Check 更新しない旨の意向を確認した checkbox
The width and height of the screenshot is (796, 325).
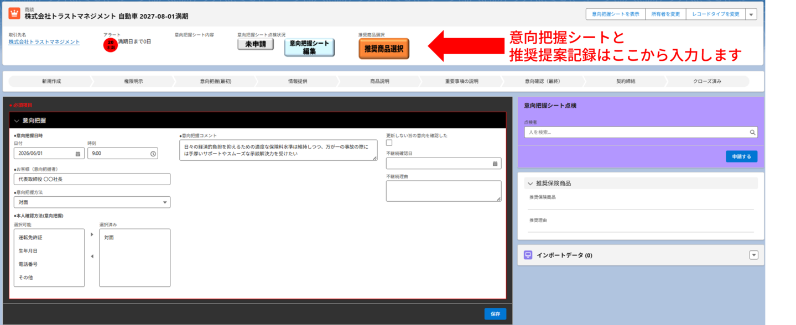389,143
